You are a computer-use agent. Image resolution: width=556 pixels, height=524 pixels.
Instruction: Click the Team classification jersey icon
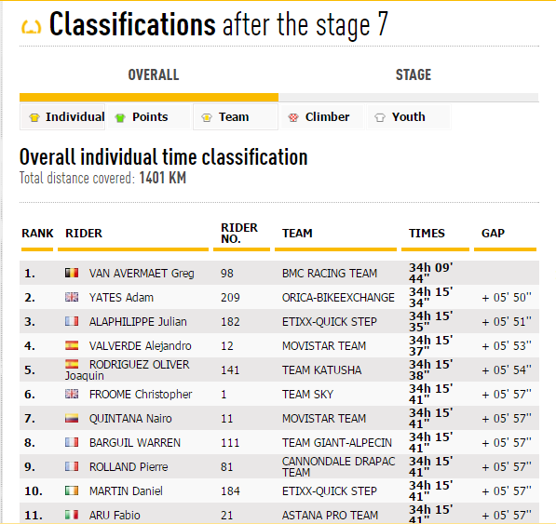coord(207,117)
